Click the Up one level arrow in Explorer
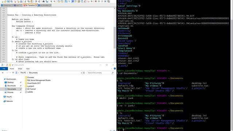 pos(13,73)
